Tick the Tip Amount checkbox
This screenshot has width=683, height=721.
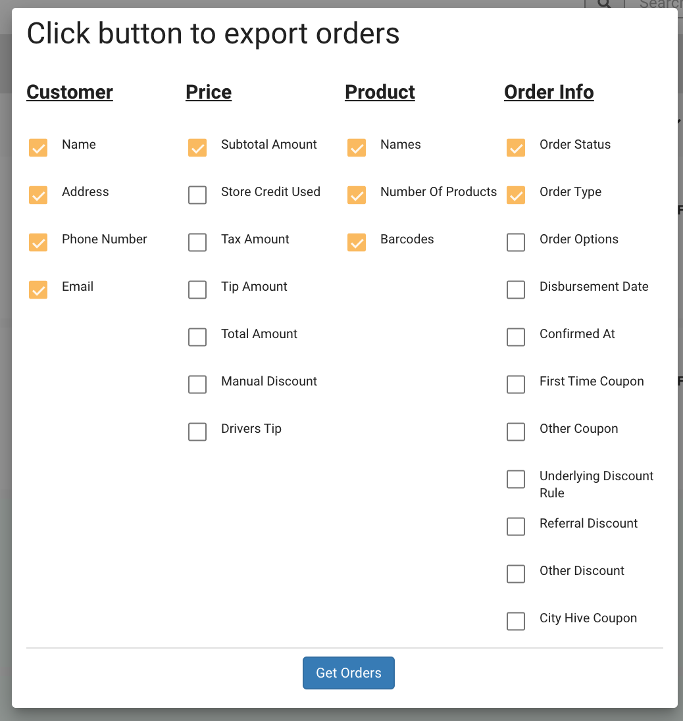click(x=197, y=289)
